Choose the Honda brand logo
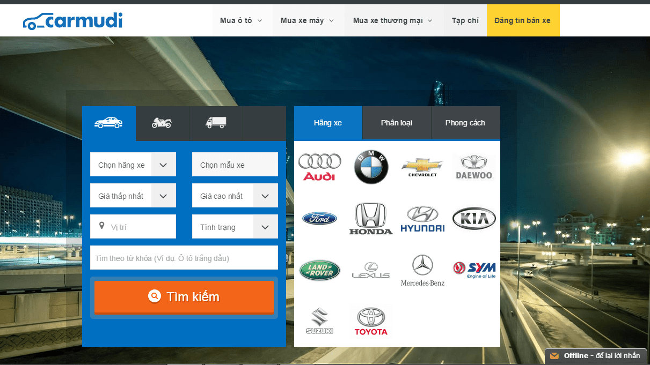 click(x=371, y=219)
